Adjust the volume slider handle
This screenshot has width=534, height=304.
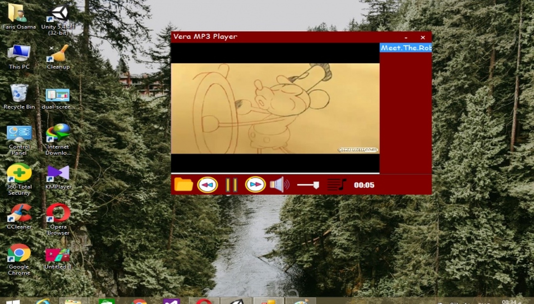pos(316,185)
